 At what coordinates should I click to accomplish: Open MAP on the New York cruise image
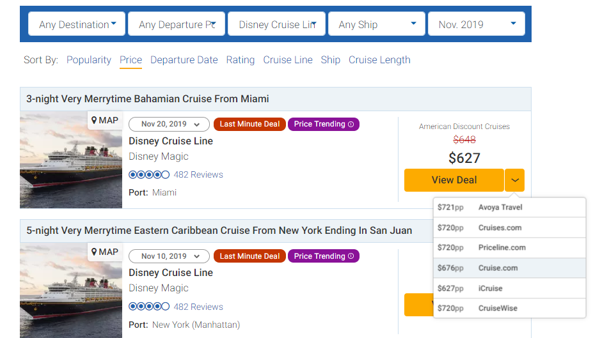(105, 252)
